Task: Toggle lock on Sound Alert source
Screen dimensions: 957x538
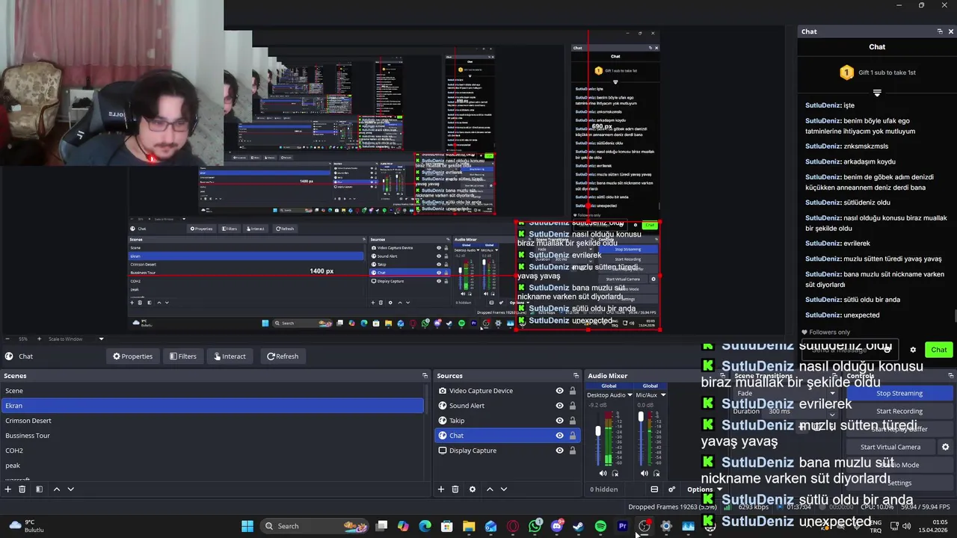Action: coord(573,406)
